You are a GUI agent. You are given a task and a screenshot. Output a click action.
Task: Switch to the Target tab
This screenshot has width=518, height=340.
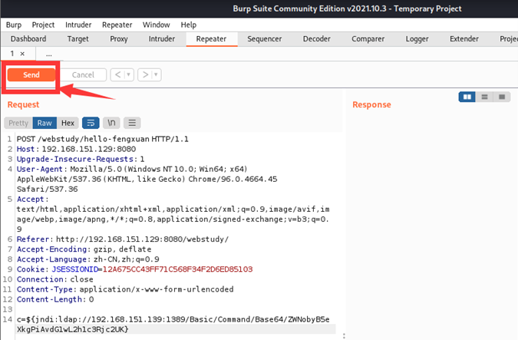pos(78,39)
